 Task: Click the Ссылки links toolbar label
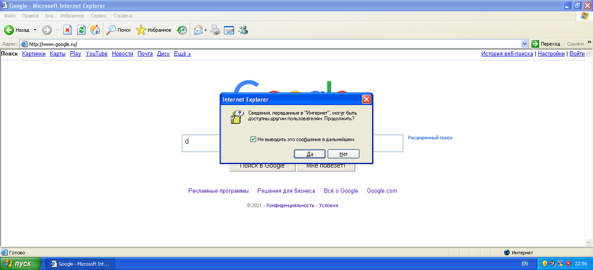coord(575,43)
